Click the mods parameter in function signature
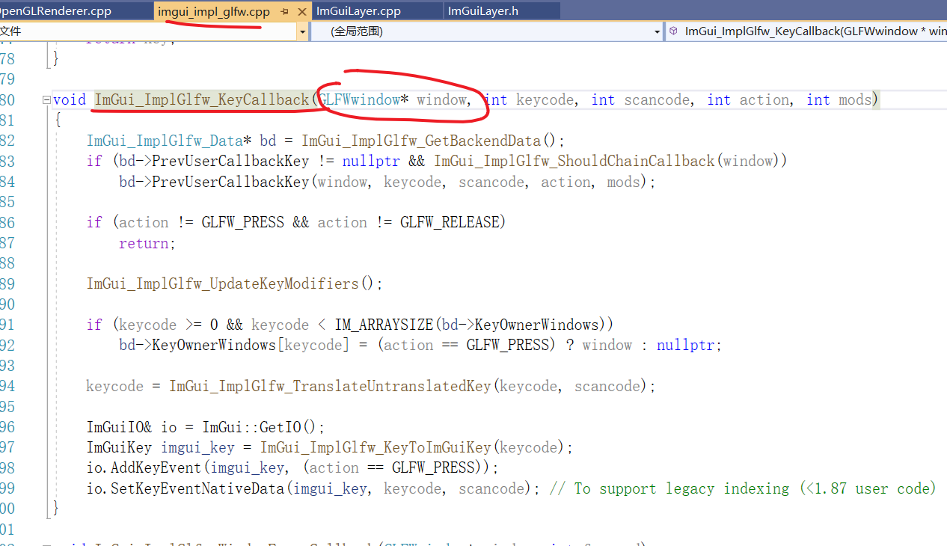 [855, 100]
